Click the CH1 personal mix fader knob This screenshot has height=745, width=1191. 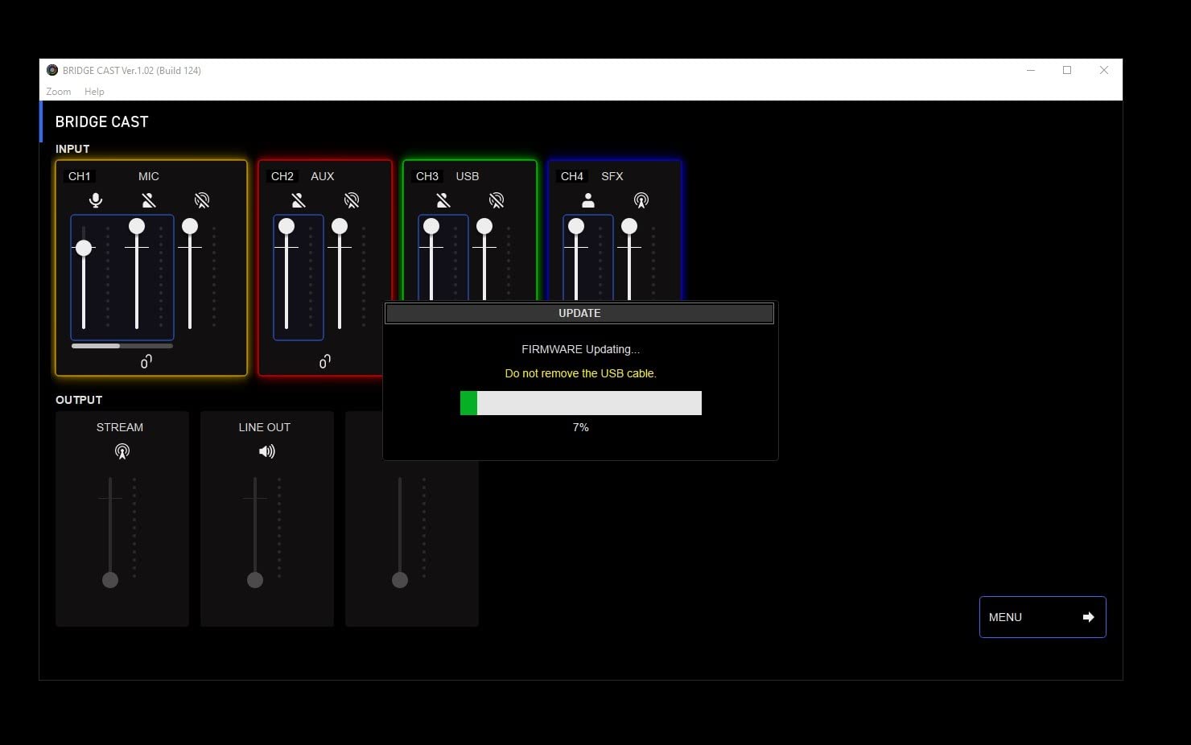coord(137,226)
